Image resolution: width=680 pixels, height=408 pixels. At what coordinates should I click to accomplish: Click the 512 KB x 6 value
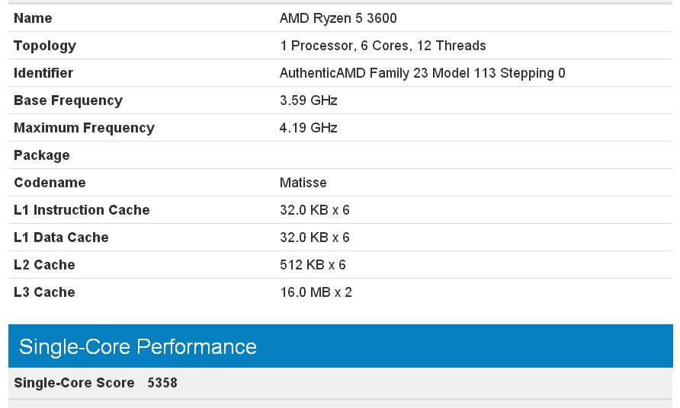point(313,264)
